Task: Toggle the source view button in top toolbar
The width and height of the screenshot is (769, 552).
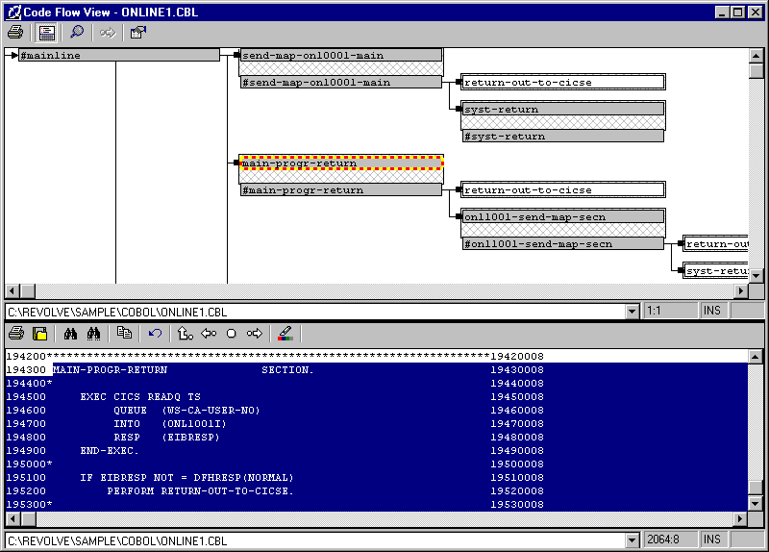Action: pyautogui.click(x=46, y=33)
